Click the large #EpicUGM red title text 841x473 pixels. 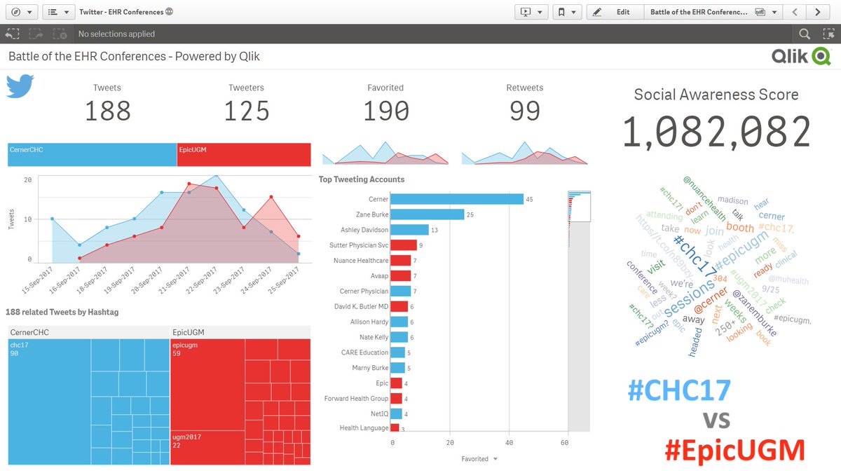[735, 450]
